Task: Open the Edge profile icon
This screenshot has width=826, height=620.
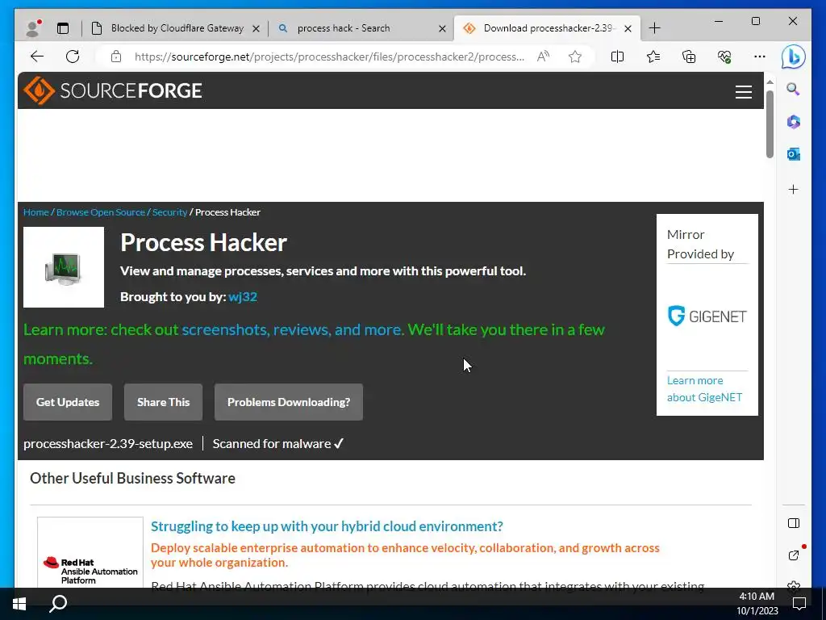Action: click(33, 28)
